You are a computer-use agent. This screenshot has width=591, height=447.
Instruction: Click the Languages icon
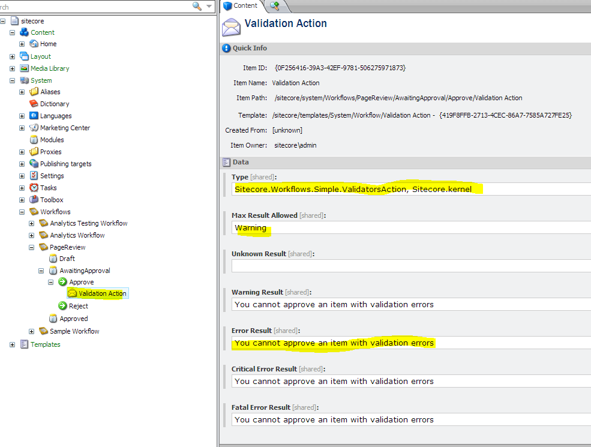click(34, 116)
